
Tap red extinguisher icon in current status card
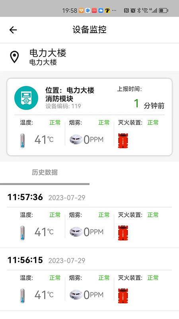[123, 141]
